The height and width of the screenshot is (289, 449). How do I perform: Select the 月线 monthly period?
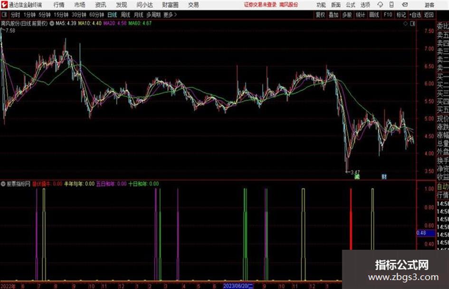click(139, 15)
